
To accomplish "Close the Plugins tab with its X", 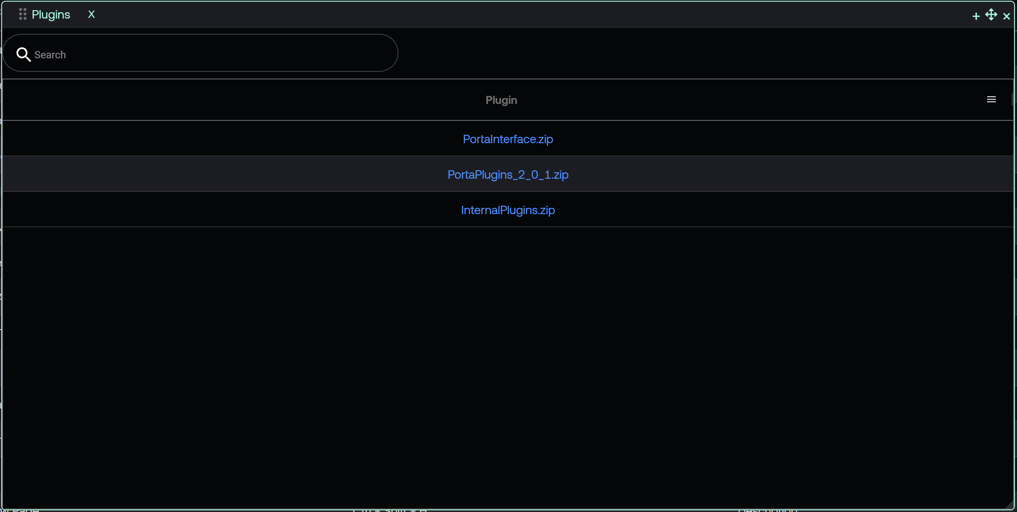I will click(x=91, y=14).
